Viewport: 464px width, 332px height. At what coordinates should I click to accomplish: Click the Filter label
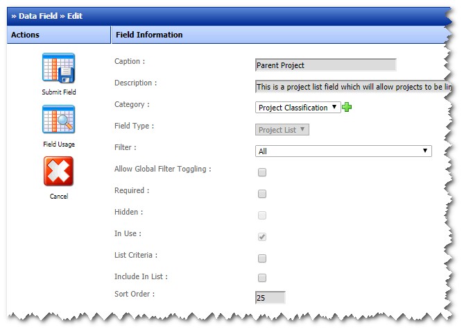click(x=125, y=147)
